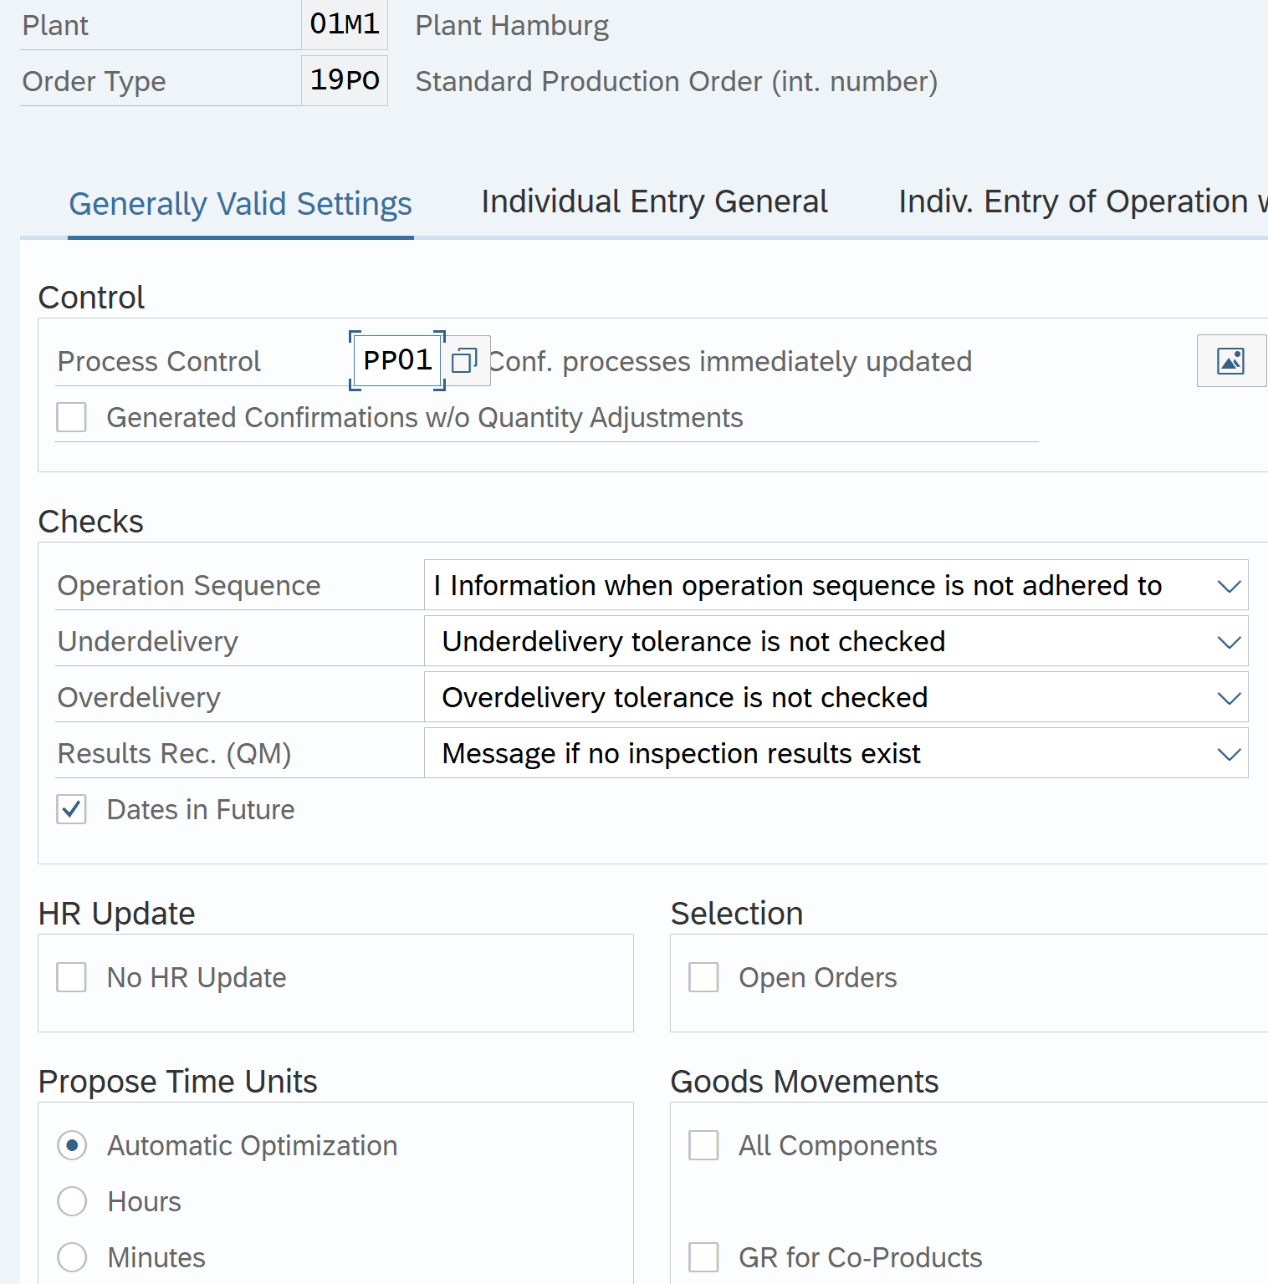Check All Components under Goods Movements
The image size is (1268, 1284).
[x=703, y=1145]
